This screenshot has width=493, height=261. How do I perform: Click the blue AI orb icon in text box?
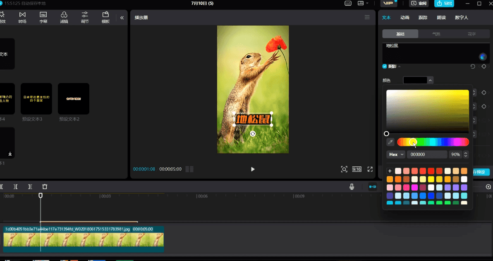tap(483, 57)
